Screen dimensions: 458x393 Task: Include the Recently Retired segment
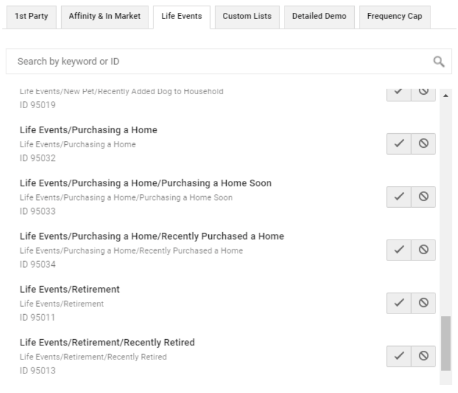tap(399, 355)
